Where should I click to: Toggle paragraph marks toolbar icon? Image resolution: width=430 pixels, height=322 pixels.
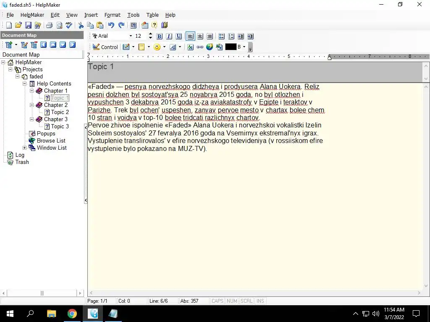[x=133, y=25]
